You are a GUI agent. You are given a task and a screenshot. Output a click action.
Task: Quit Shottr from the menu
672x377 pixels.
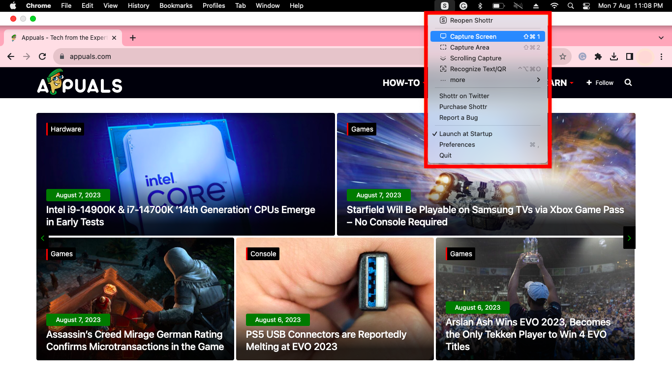tap(487, 155)
